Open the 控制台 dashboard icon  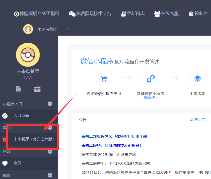[191, 14]
